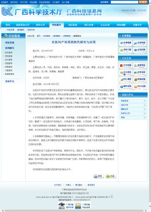Open the 专题专栏 navigation tab

point(137,25)
